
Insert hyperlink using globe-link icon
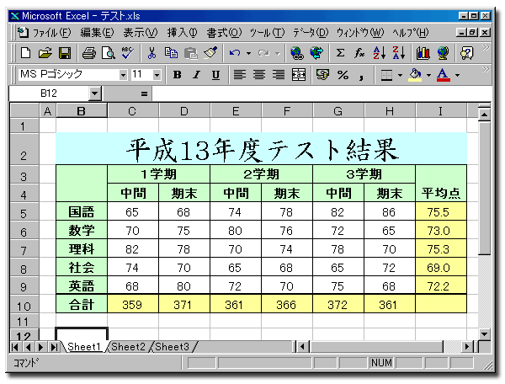tap(296, 53)
